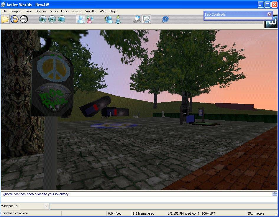Open the Teleport menu

point(16,11)
